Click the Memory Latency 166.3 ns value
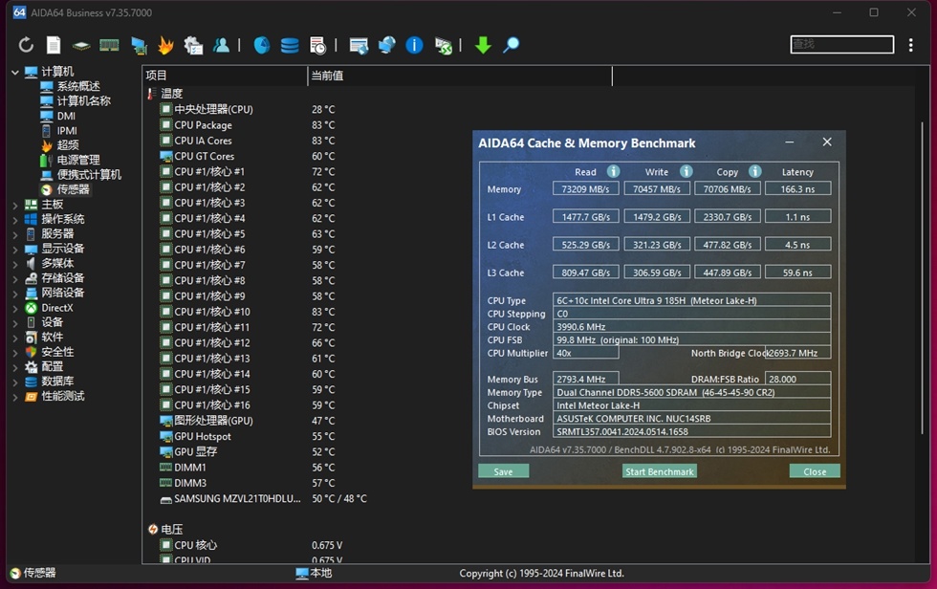 tap(797, 188)
